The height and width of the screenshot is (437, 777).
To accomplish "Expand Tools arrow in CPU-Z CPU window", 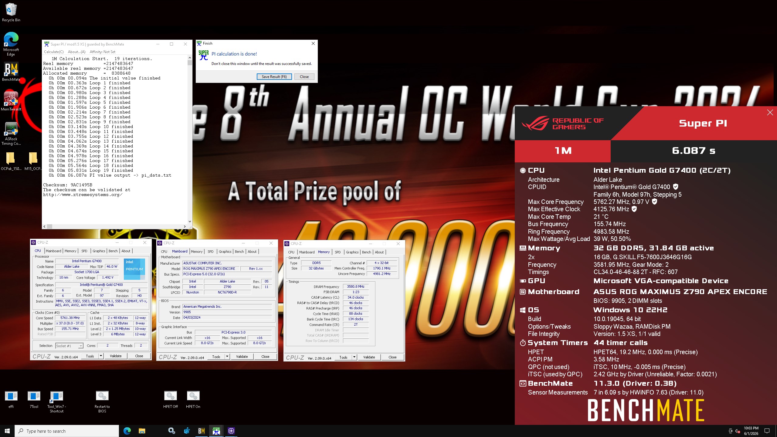I will (101, 356).
